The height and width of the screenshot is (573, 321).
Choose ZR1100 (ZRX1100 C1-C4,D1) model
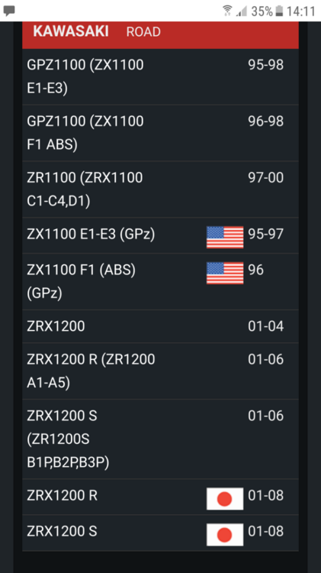point(160,189)
